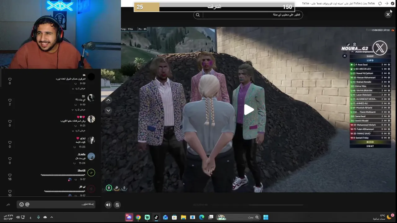This screenshot has height=223, width=397.
Task: Reply to the S.mfa comment
Action: pyautogui.click(x=74, y=163)
